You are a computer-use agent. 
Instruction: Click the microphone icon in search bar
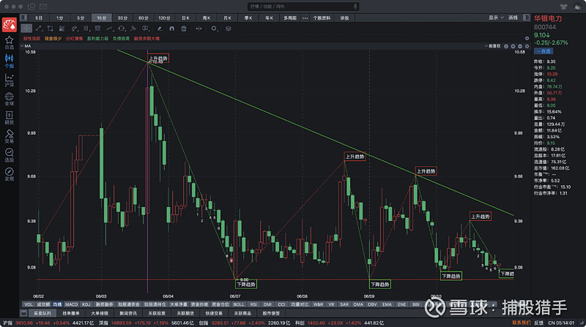point(355,7)
